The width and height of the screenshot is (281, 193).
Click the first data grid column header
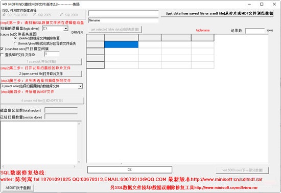coord(121,38)
